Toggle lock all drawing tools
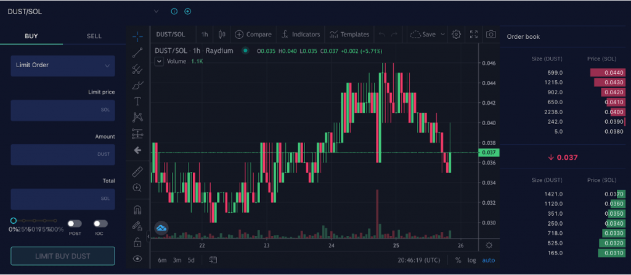 137,242
